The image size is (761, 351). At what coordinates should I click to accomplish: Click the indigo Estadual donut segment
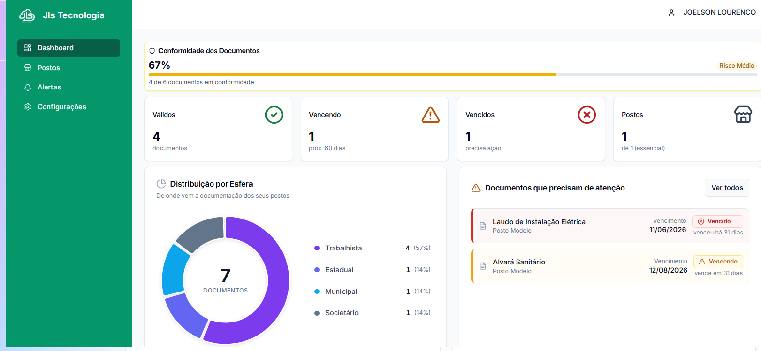(x=186, y=315)
